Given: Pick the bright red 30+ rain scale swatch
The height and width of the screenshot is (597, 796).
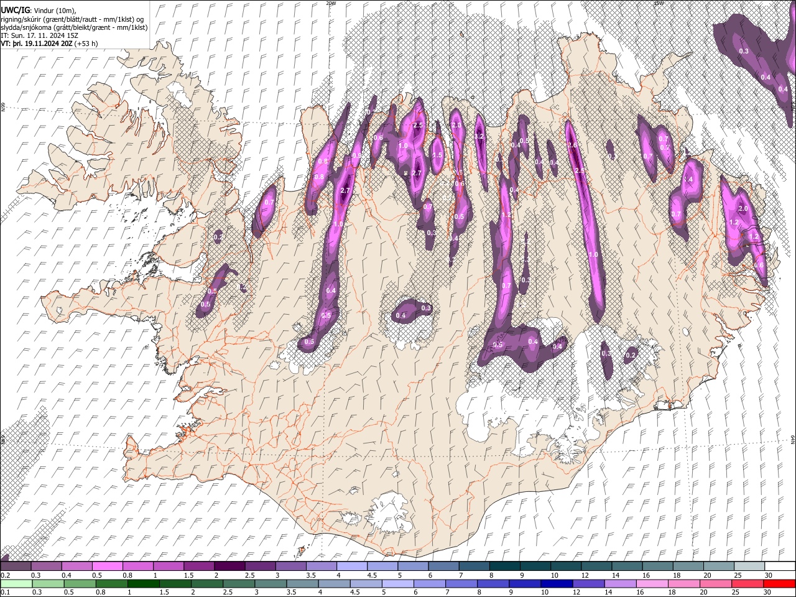Looking at the screenshot, I should click(x=780, y=583).
